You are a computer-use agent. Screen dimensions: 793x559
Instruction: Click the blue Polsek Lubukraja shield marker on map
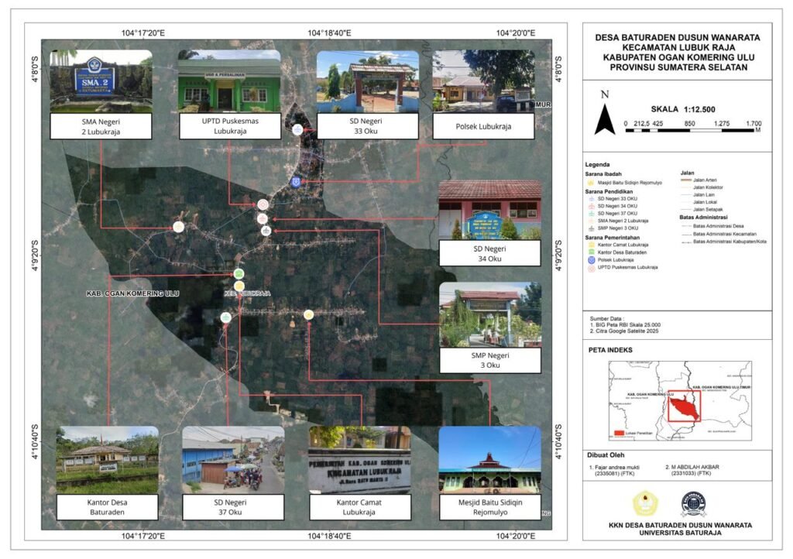click(x=295, y=181)
